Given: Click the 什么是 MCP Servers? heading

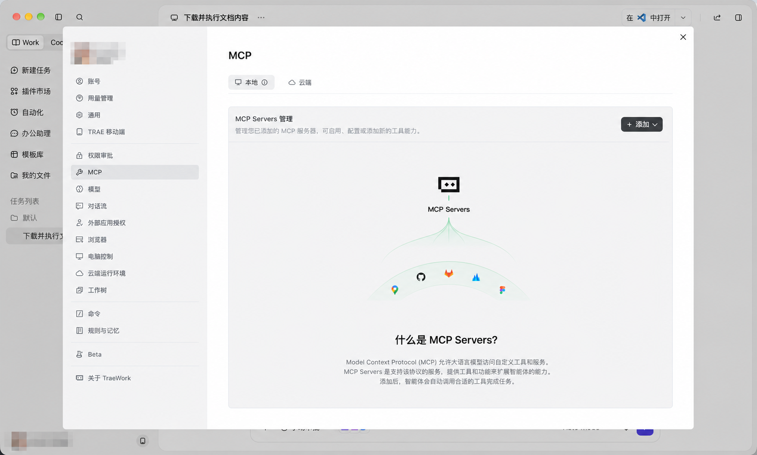Looking at the screenshot, I should [x=446, y=340].
